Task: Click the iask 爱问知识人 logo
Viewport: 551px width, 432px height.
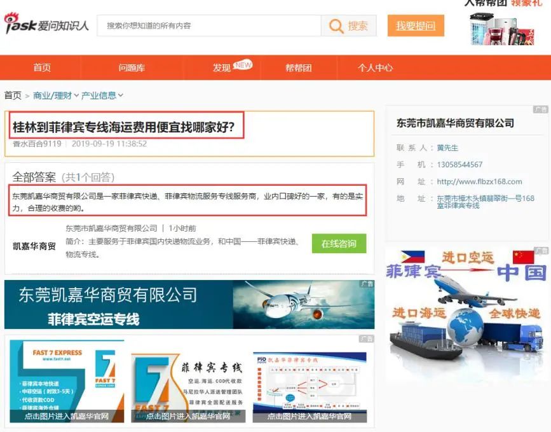Action: click(46, 24)
